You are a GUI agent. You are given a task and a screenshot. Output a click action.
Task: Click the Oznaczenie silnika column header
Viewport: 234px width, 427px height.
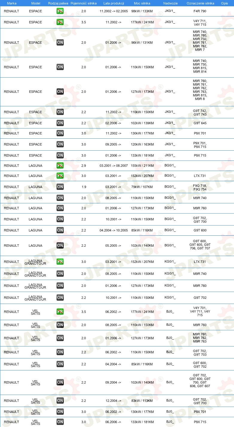tap(200, 3)
